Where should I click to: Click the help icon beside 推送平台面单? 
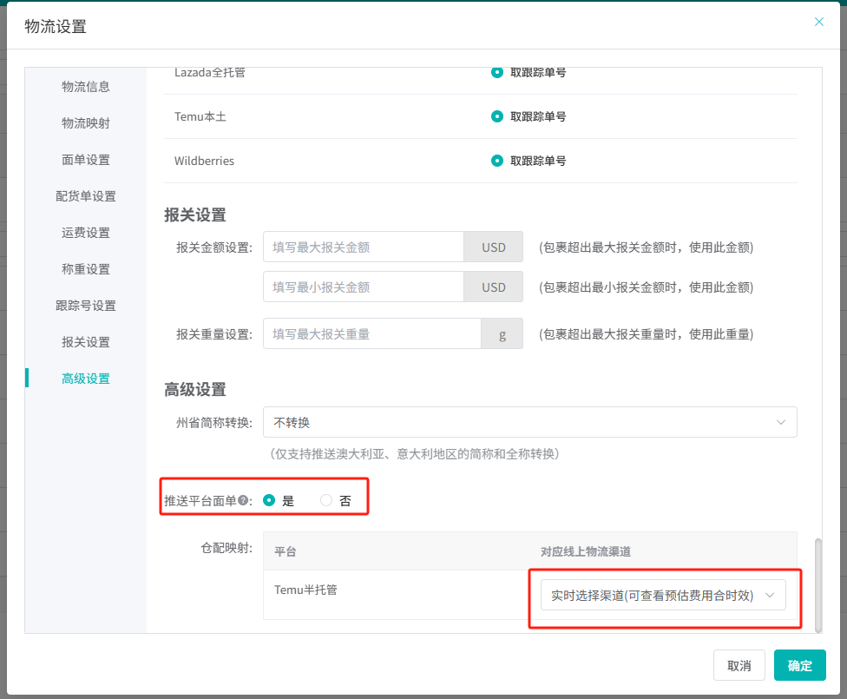coord(244,500)
